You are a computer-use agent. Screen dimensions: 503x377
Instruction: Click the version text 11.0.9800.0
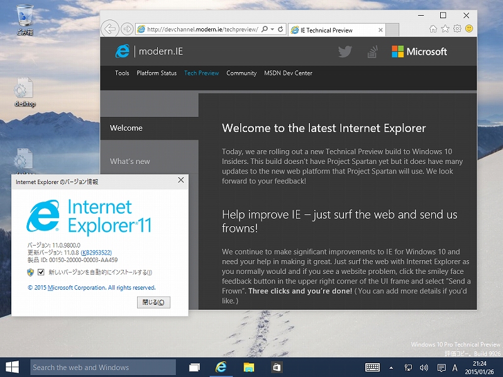point(66,245)
